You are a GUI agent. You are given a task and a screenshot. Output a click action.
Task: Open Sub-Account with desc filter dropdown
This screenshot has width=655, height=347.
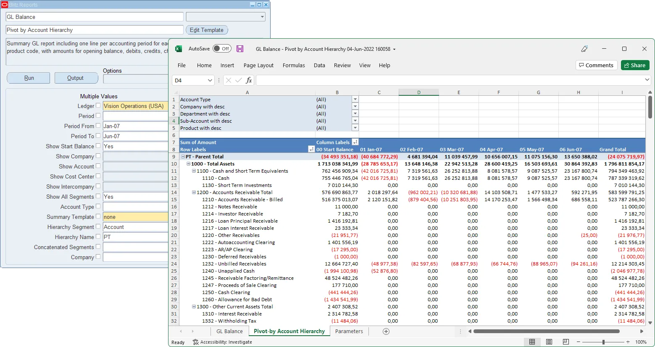(x=355, y=121)
